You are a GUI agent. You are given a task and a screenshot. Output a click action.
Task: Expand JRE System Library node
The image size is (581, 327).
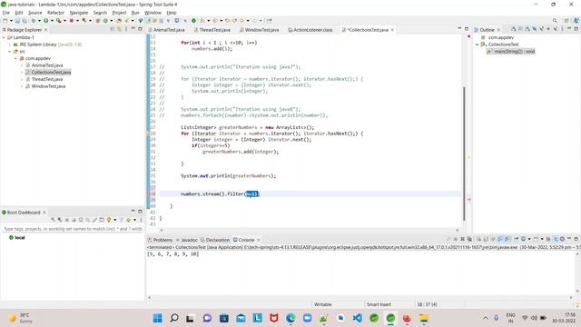click(x=10, y=45)
